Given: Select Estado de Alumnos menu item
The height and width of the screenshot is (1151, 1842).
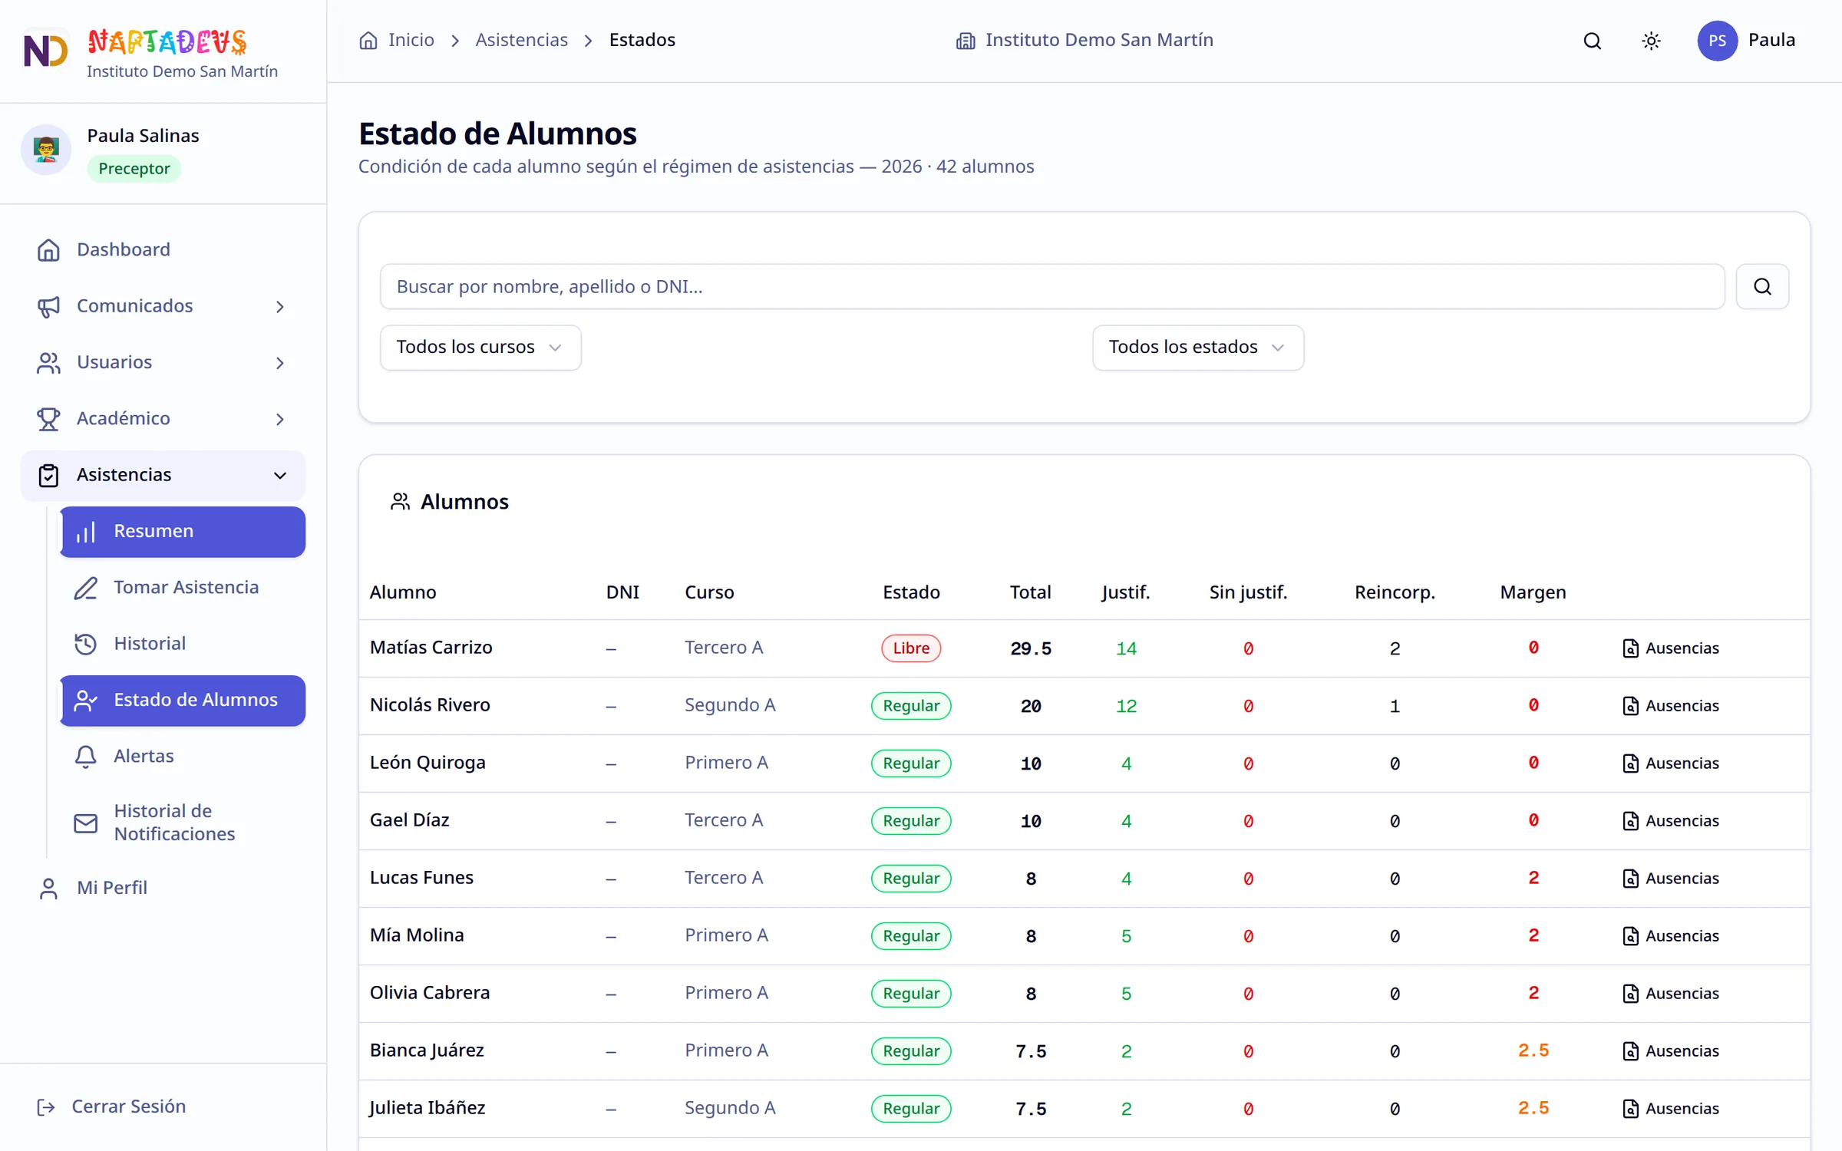Looking at the screenshot, I should [183, 701].
